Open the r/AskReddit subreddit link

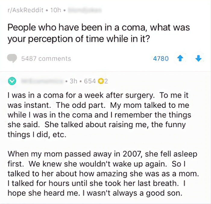point(26,10)
